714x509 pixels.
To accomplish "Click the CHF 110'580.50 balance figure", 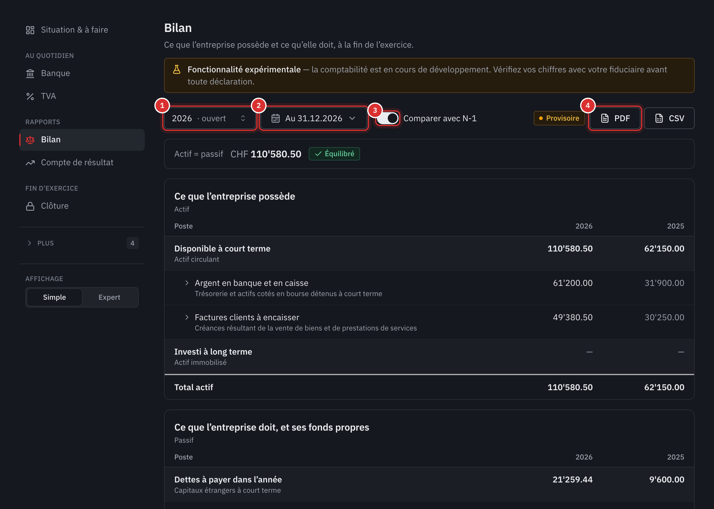I will click(266, 154).
